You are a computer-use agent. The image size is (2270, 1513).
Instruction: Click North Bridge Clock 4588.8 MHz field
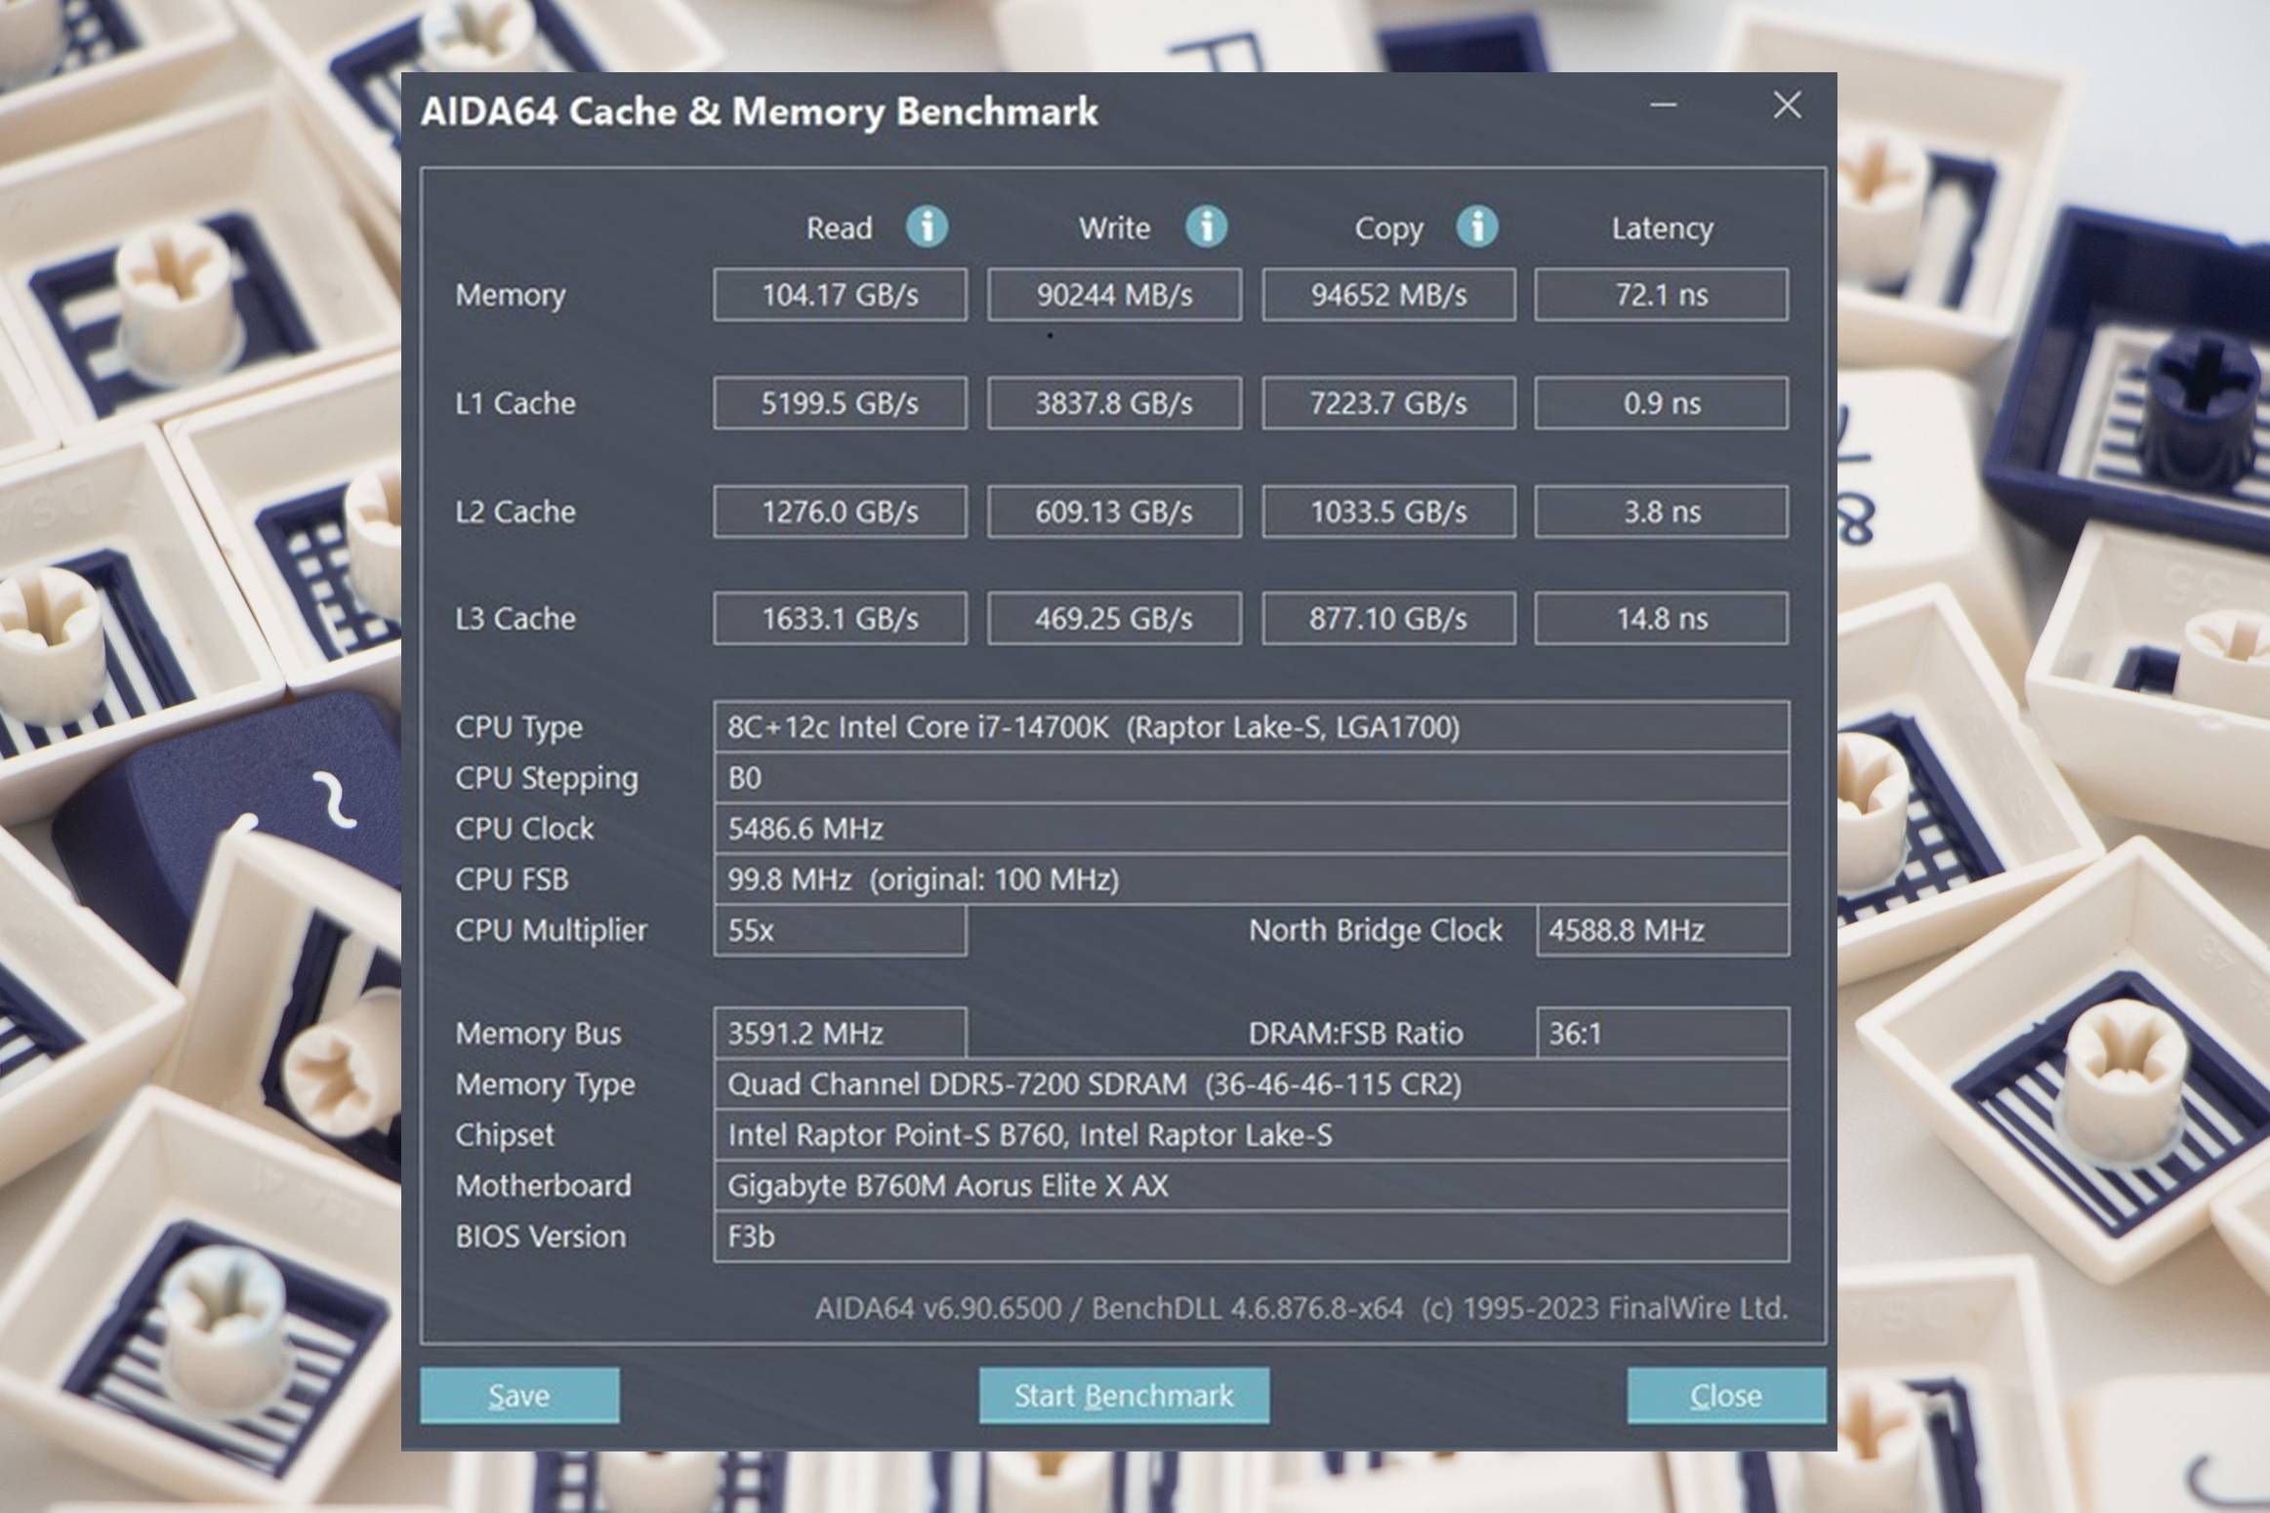(x=1662, y=929)
